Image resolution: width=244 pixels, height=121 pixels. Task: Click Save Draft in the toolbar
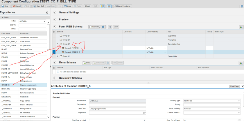click(x=39, y=6)
